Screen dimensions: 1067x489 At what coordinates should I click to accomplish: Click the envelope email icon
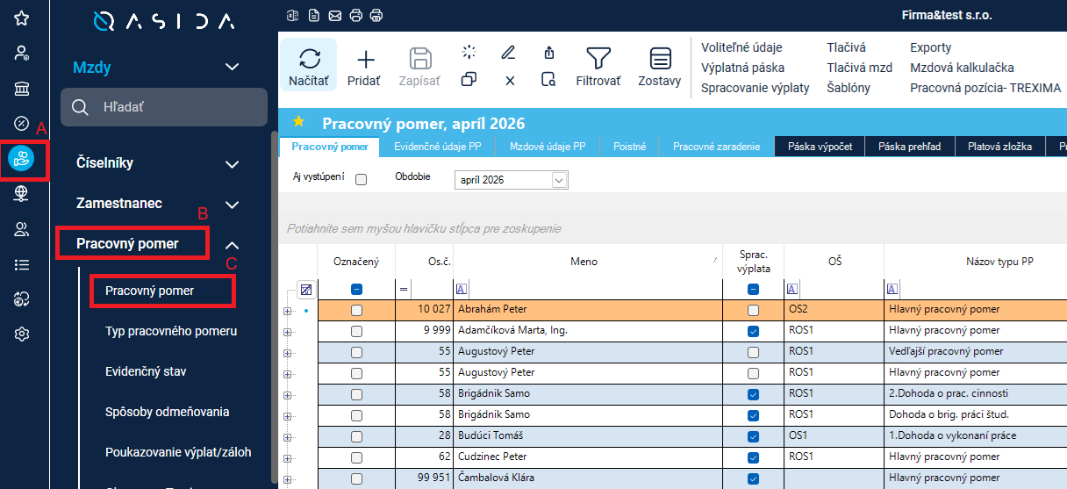pyautogui.click(x=335, y=15)
